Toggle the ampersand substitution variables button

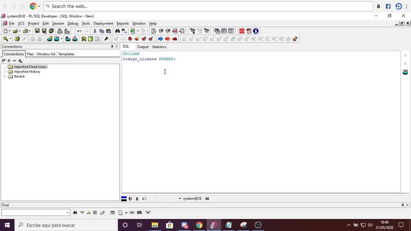tap(137, 199)
